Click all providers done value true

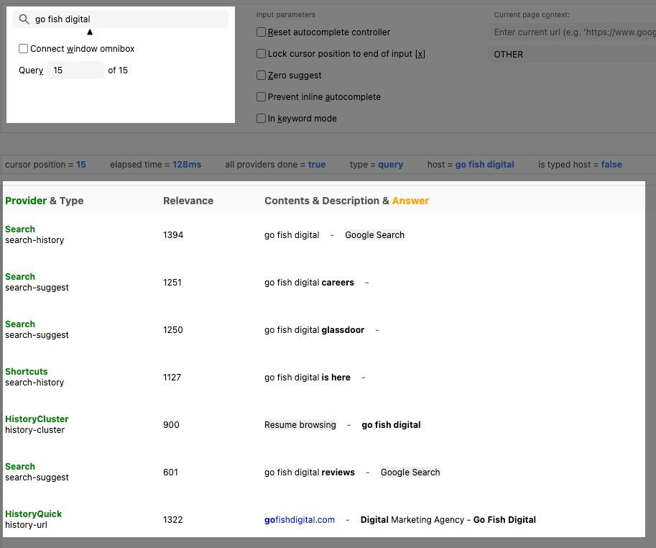(x=317, y=165)
